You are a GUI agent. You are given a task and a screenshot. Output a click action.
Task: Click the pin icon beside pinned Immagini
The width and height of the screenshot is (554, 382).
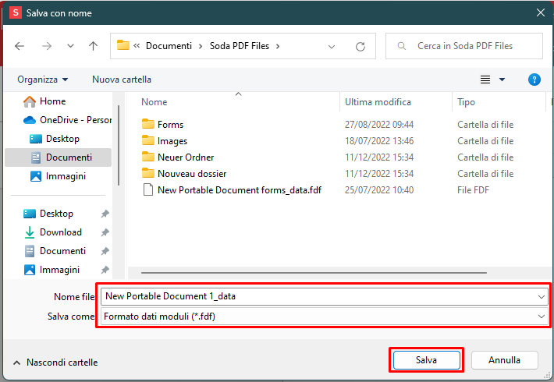coord(105,270)
